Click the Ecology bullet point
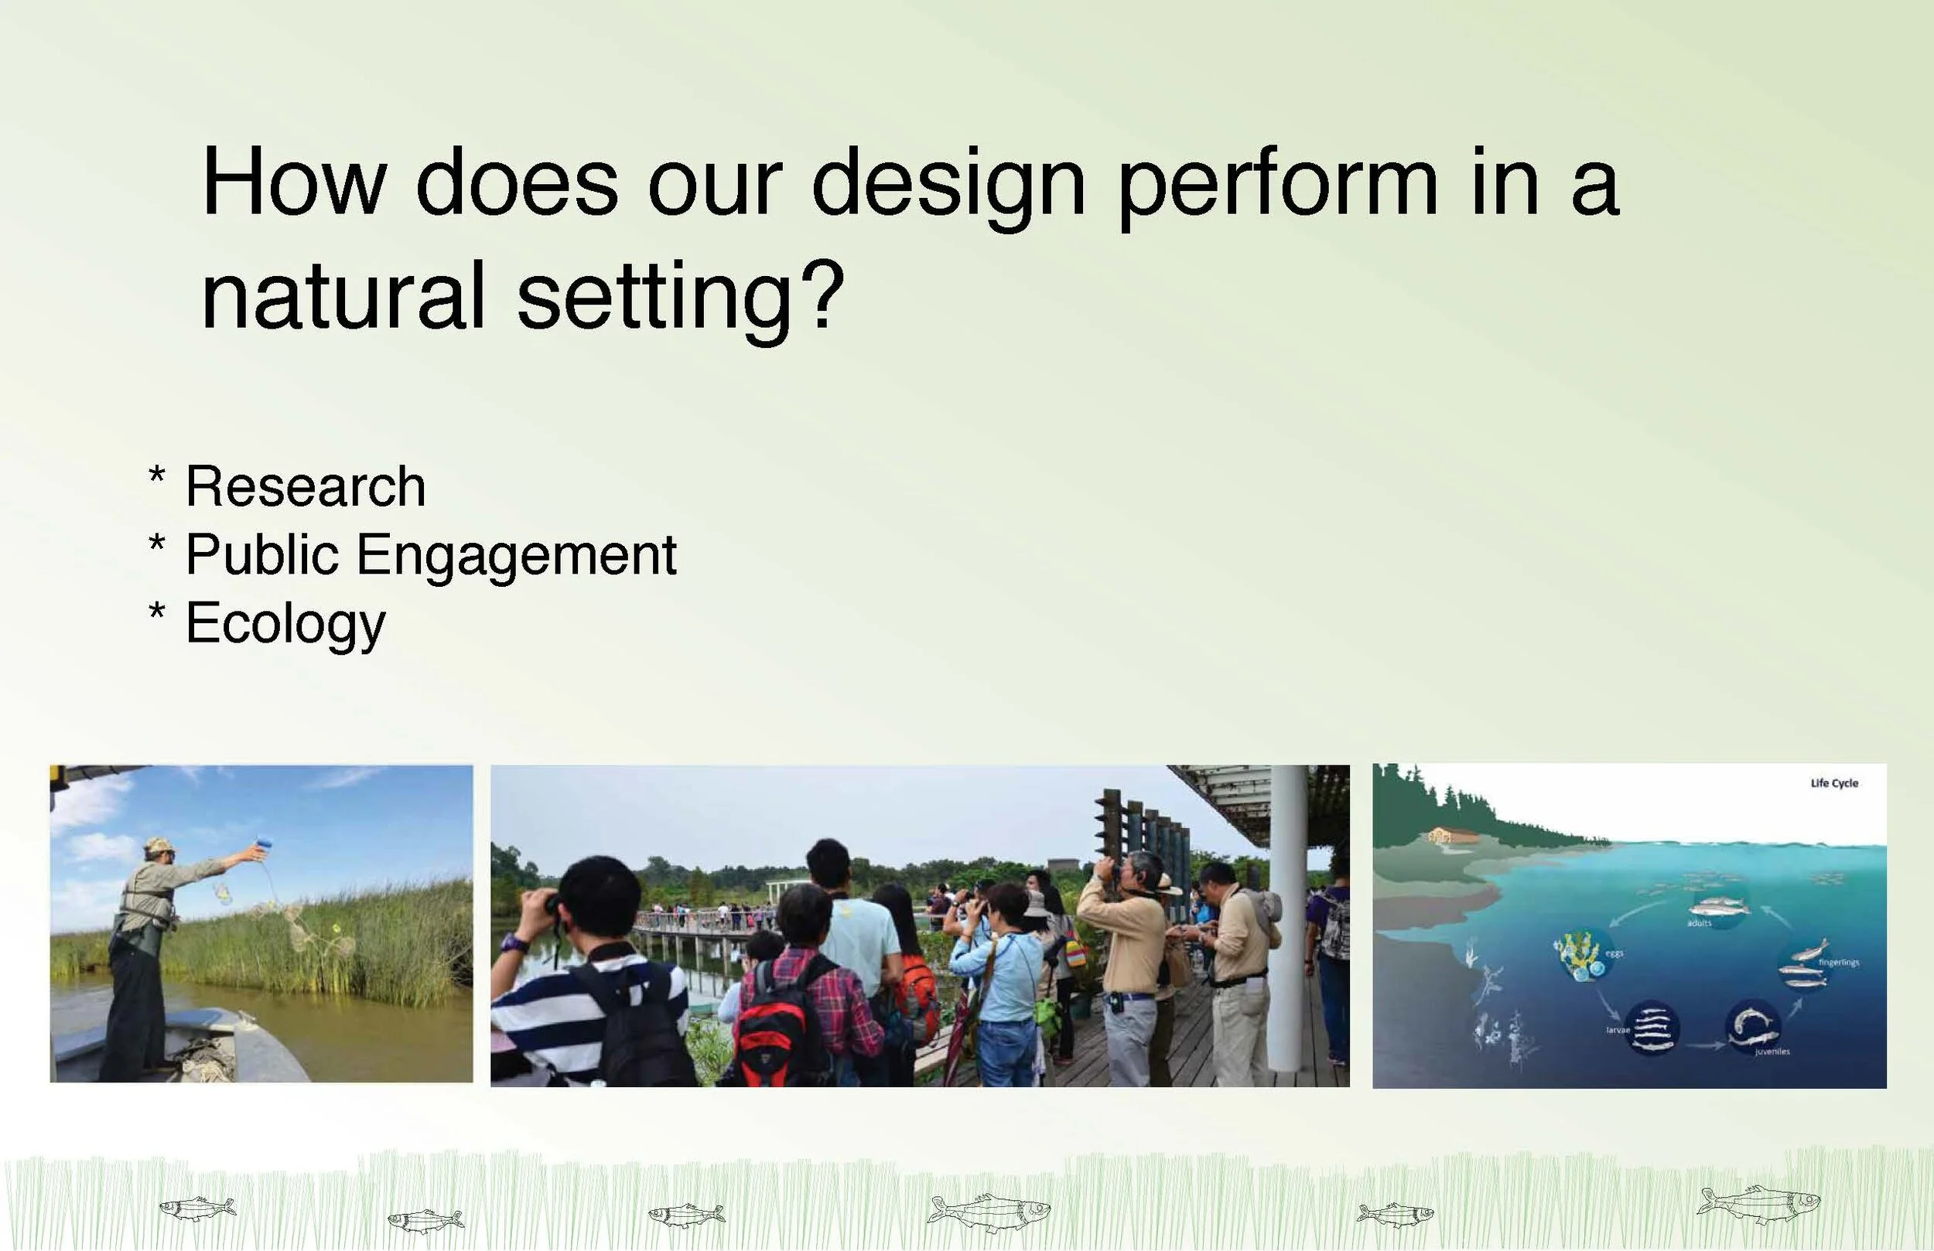 pos(267,624)
